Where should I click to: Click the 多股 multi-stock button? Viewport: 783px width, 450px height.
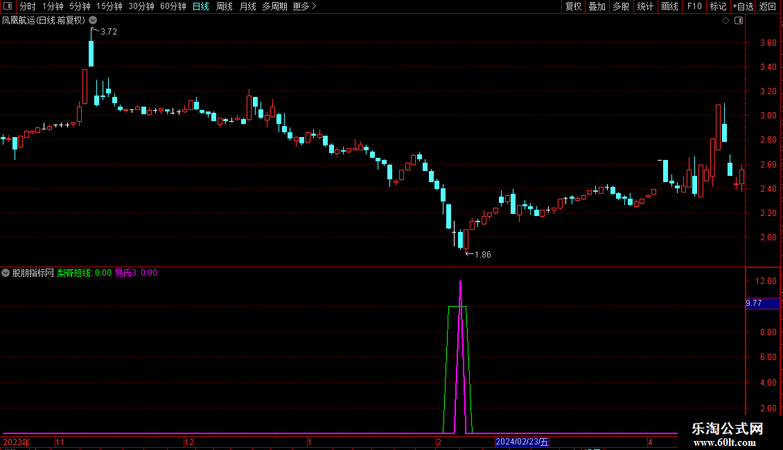click(621, 6)
